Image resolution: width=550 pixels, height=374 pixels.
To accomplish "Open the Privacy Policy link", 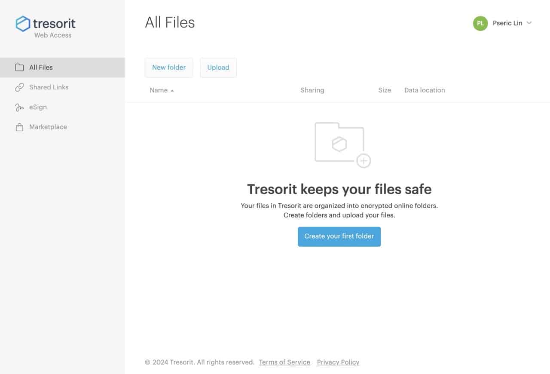I will (338, 362).
